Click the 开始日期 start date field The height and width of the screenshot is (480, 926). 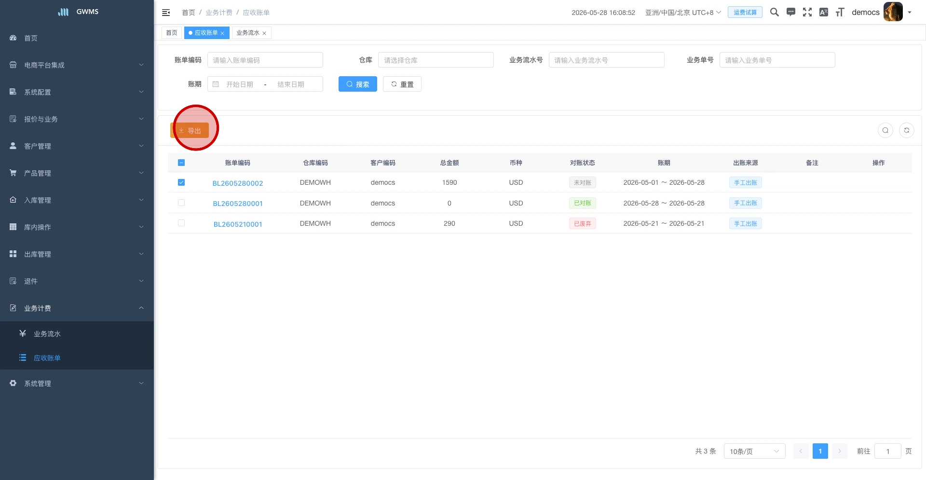(x=240, y=84)
